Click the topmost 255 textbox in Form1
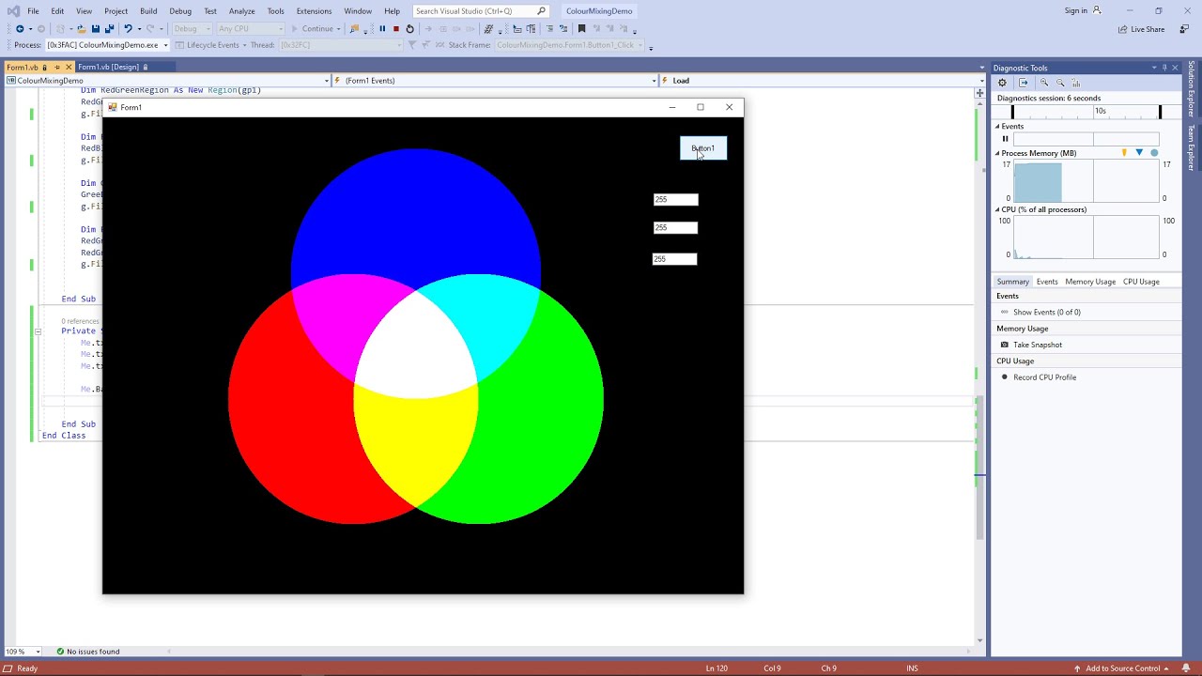This screenshot has width=1202, height=676. click(x=674, y=199)
